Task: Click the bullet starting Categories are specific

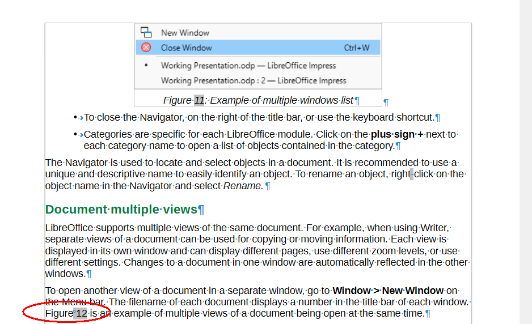Action: pos(244,140)
